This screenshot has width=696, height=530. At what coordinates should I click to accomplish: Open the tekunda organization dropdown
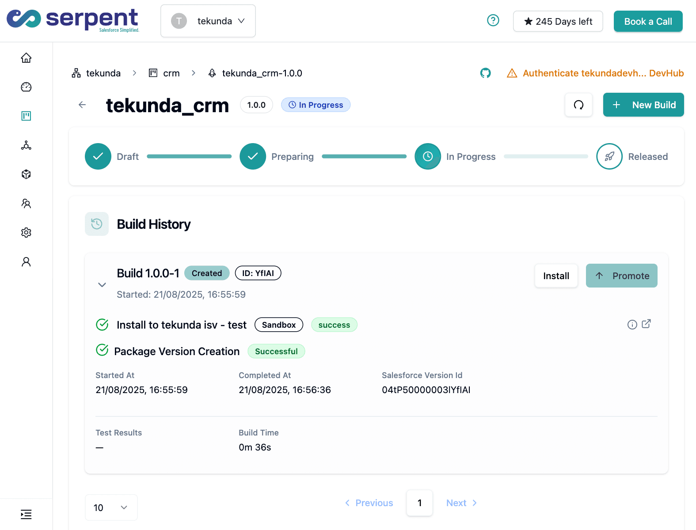[x=208, y=21]
